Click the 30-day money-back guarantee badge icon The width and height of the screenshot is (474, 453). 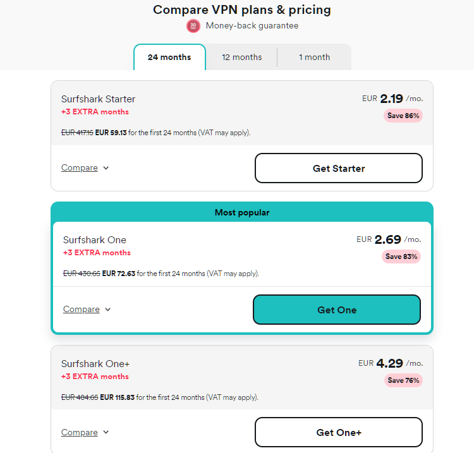pyautogui.click(x=193, y=26)
